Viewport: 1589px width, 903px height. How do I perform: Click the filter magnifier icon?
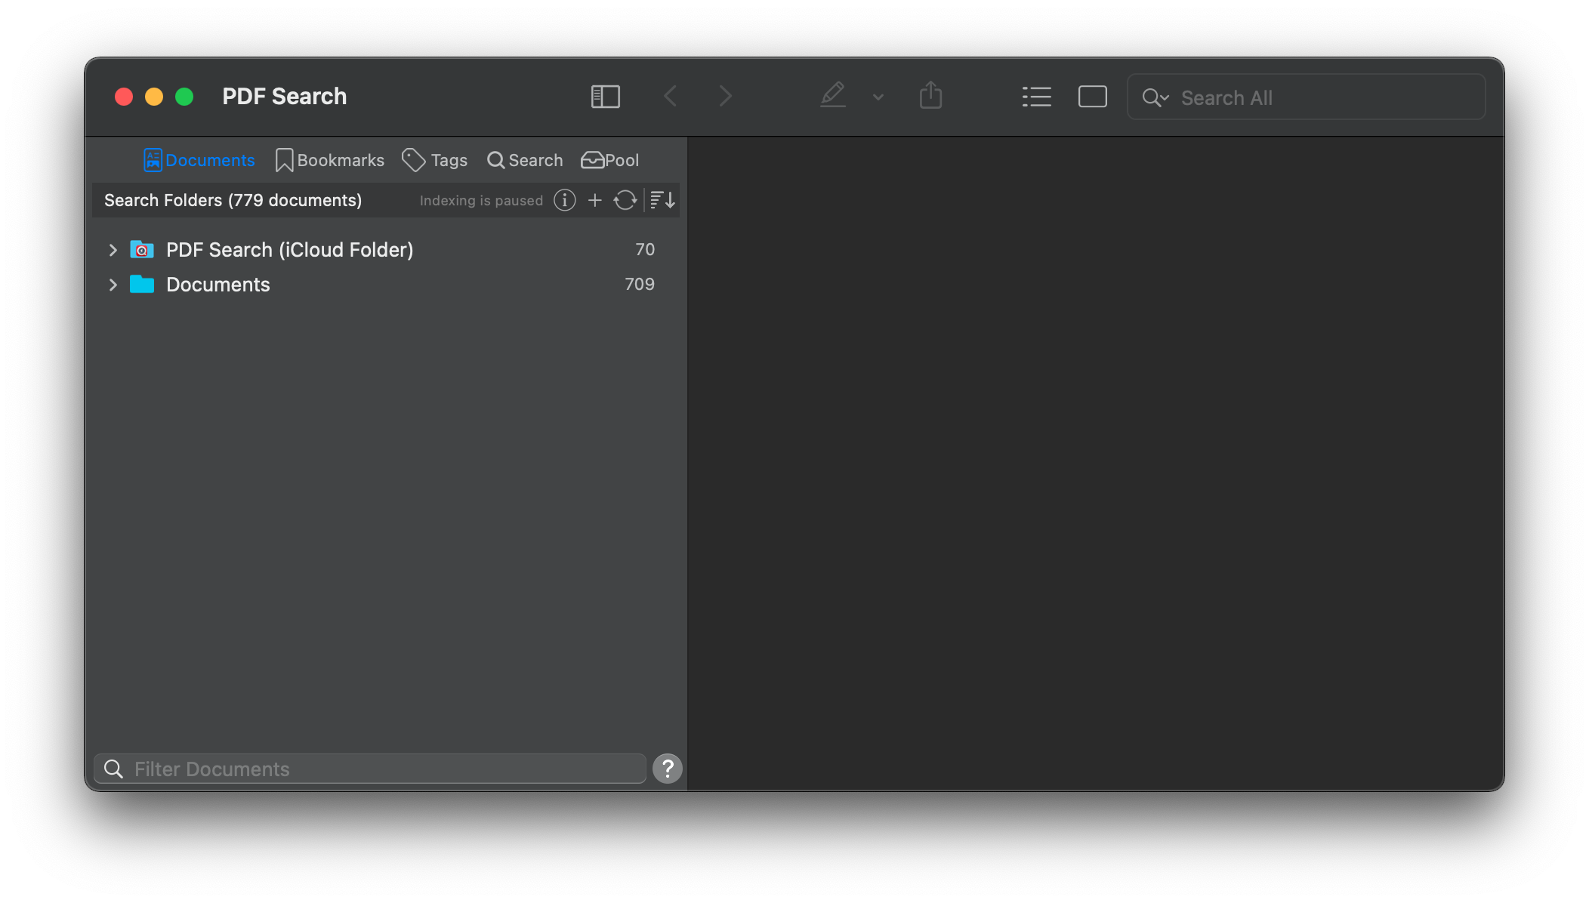(114, 769)
